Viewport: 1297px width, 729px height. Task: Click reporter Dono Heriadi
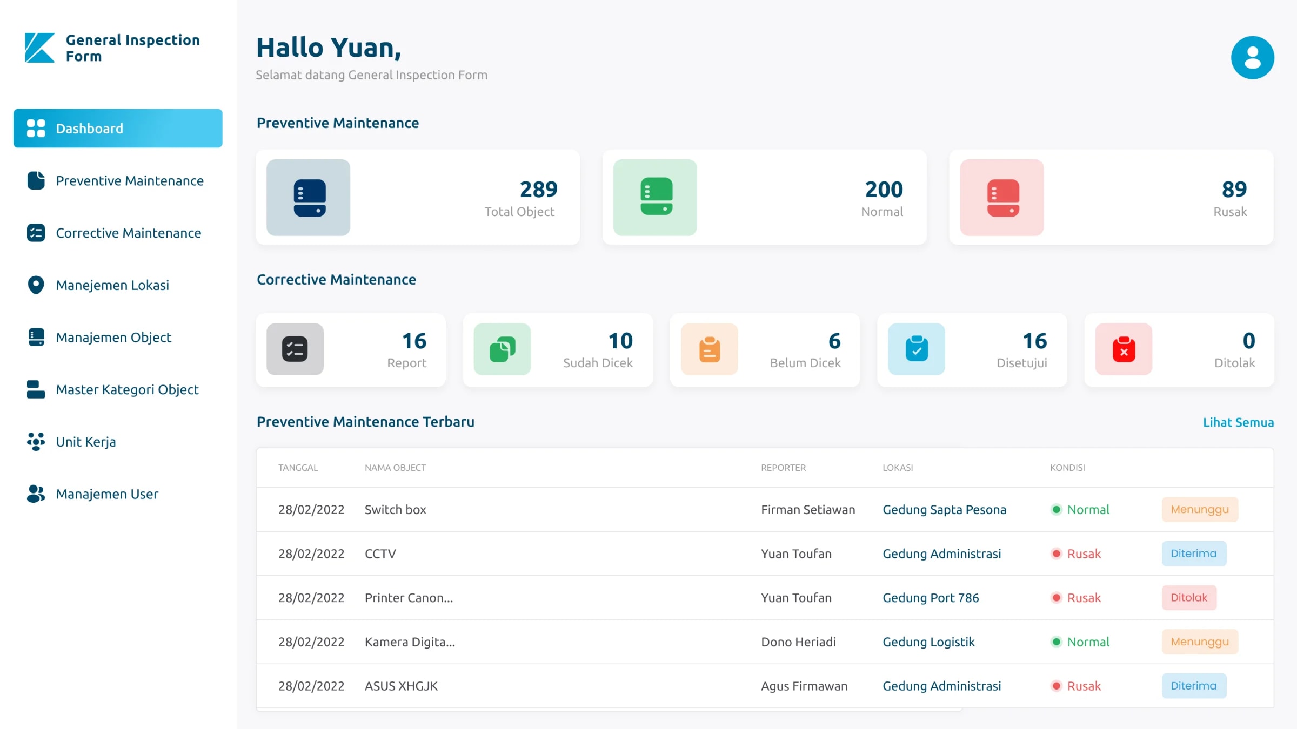pos(798,642)
